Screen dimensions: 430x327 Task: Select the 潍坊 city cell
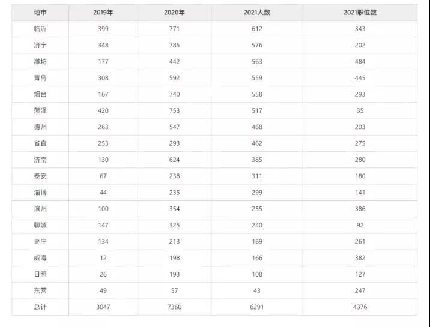click(40, 61)
